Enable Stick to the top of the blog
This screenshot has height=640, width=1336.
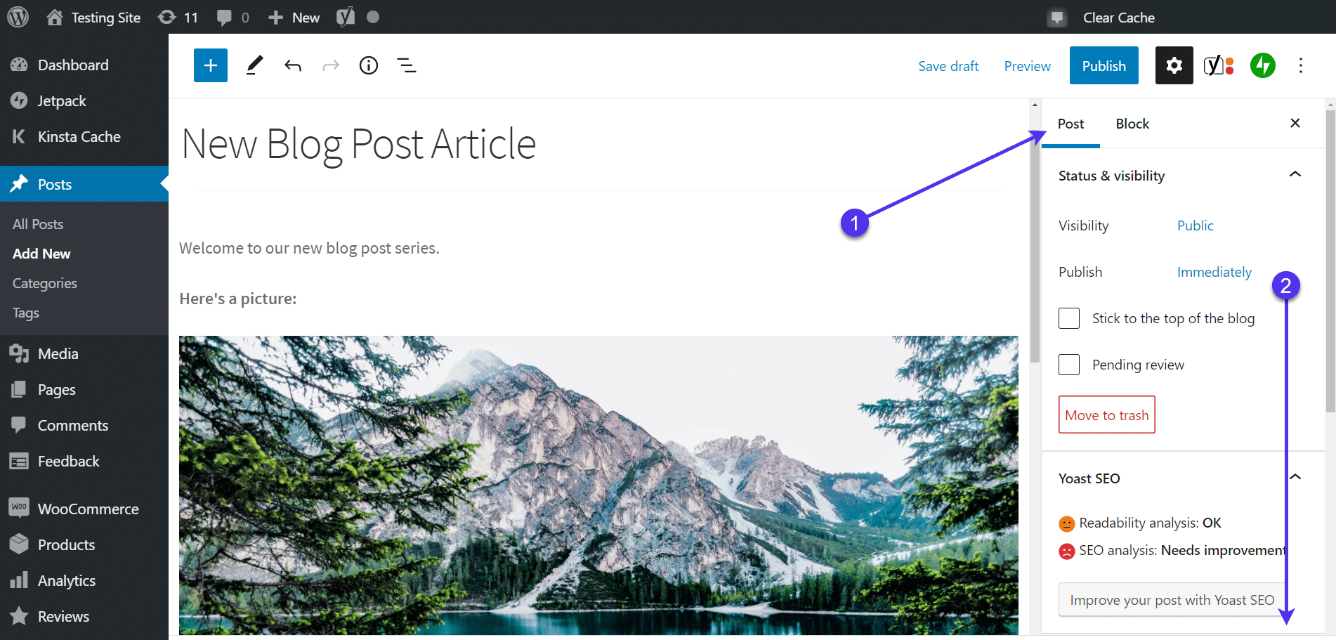[1068, 318]
